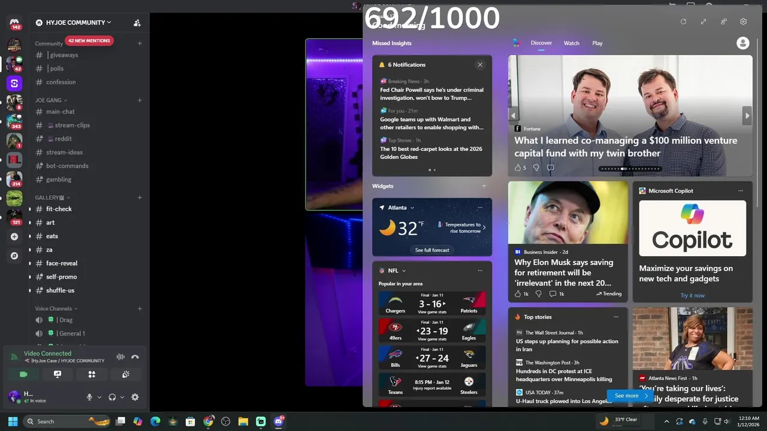767x431 pixels.
Task: Open the Google teams up with Walmart story
Action: click(x=431, y=123)
